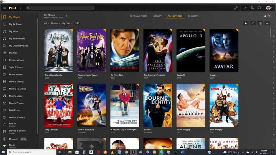Click the Mom's Photos camera icon
This screenshot has width=276, height=155.
point(5,103)
